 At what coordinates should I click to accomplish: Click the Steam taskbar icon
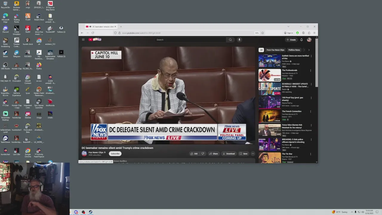click(x=90, y=212)
